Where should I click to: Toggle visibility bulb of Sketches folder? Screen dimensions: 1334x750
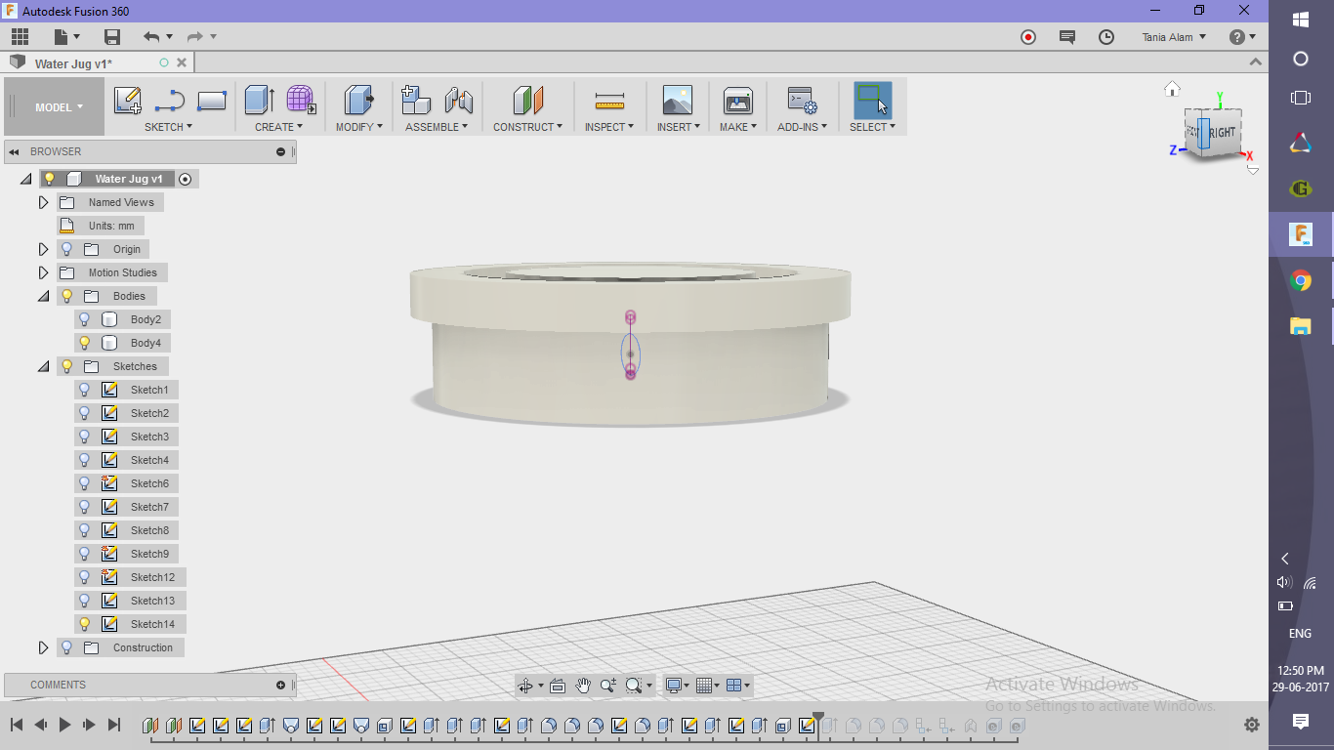[x=66, y=366]
